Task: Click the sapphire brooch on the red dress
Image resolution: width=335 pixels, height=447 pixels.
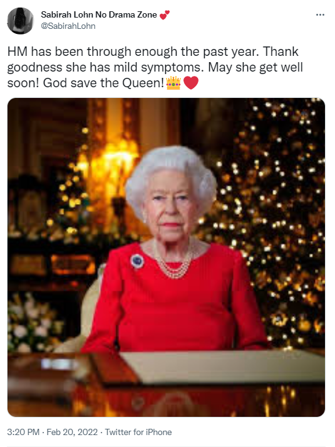Action: click(x=137, y=261)
